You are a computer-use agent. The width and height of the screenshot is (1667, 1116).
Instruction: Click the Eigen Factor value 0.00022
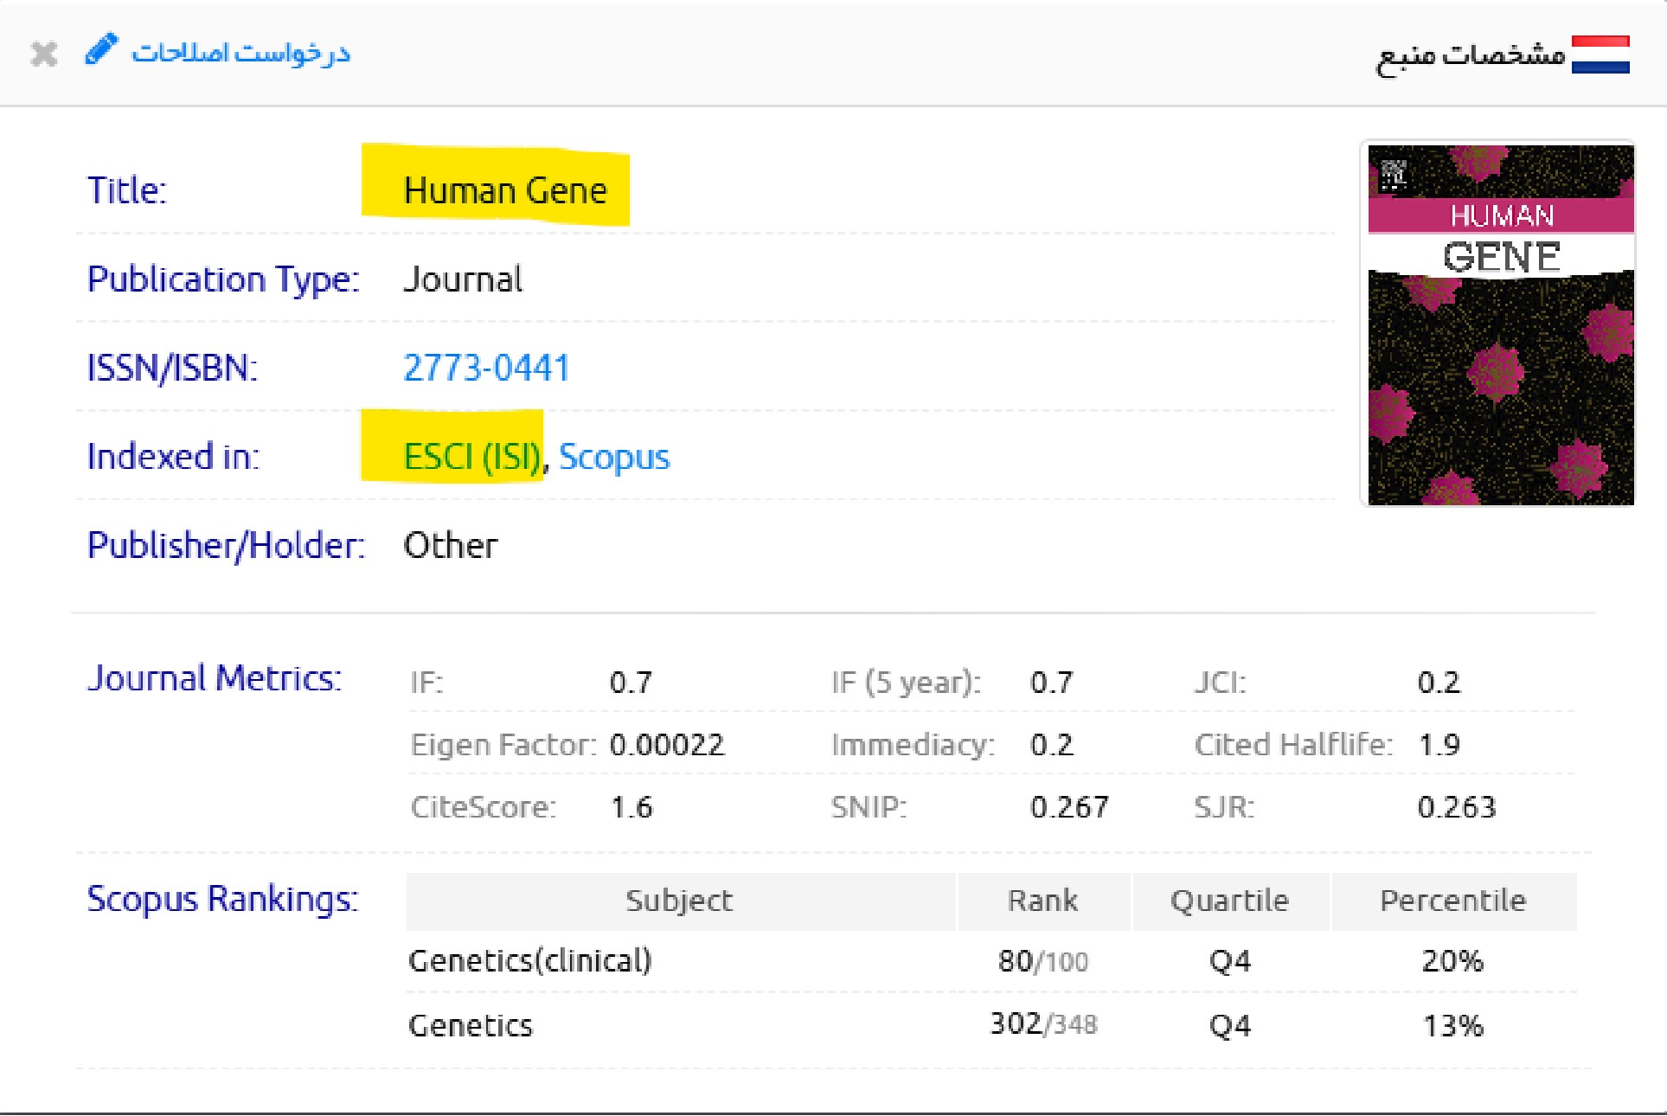[666, 745]
